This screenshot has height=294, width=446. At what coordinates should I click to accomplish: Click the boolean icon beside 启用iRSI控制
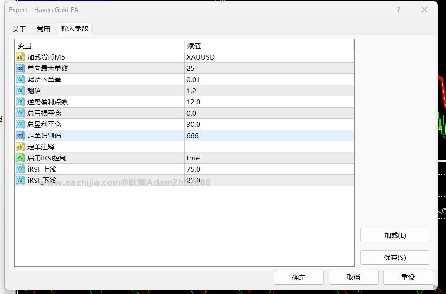[20, 158]
